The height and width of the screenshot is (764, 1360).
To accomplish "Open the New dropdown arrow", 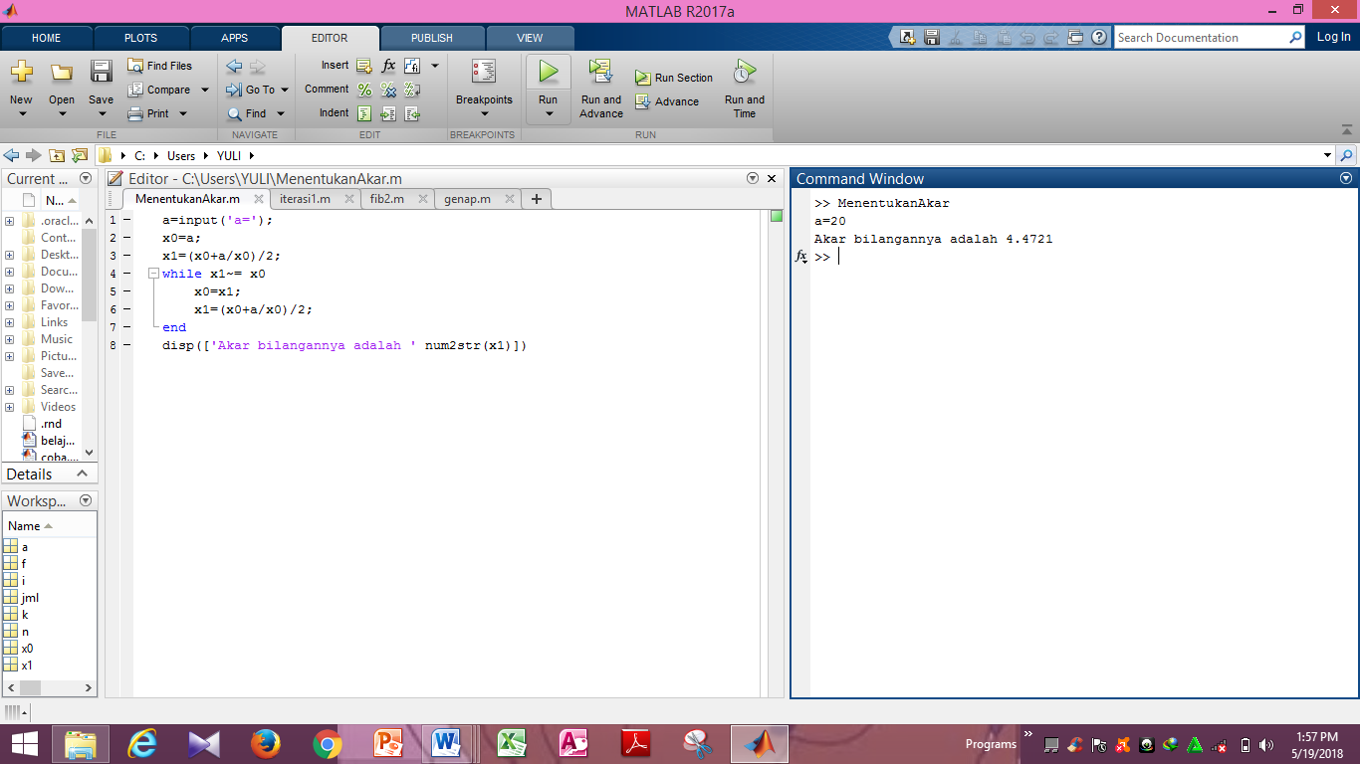I will click(21, 113).
